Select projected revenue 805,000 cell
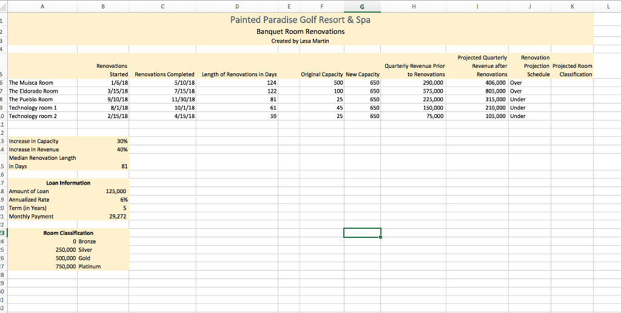 (x=477, y=91)
